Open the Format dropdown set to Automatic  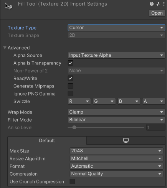(x=116, y=166)
